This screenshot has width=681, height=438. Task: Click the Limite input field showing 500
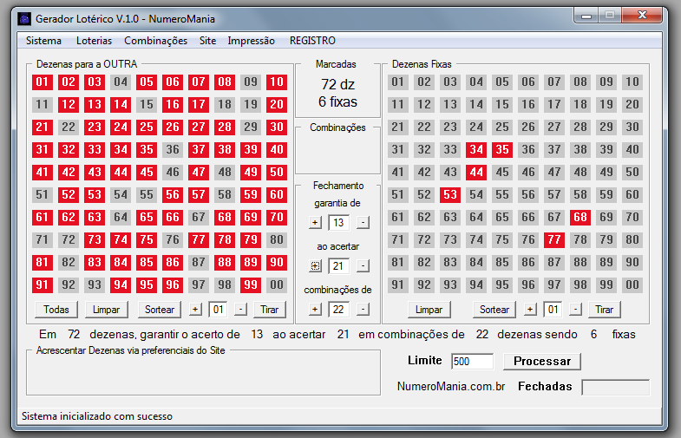click(x=472, y=361)
